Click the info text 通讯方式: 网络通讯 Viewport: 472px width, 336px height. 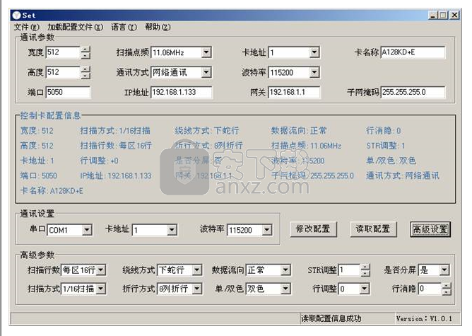point(403,175)
